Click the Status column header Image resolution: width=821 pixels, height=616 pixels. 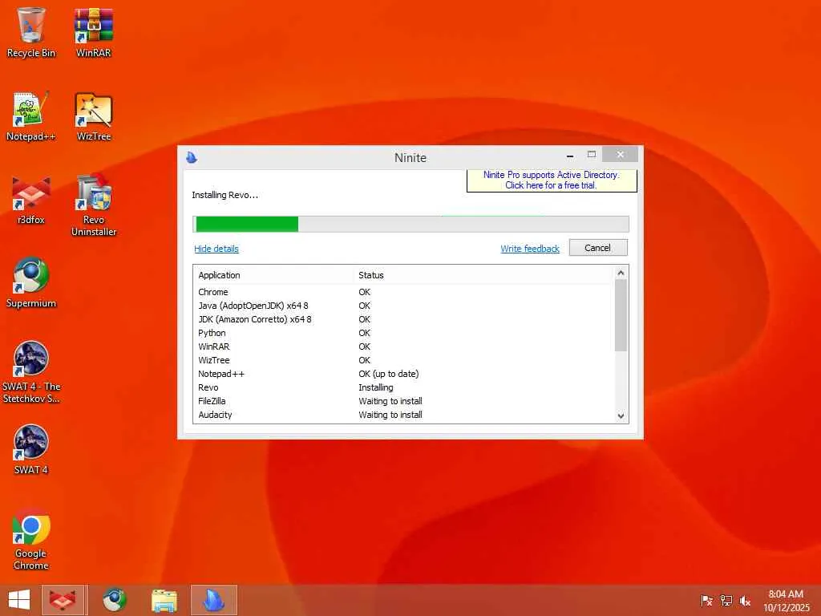[484, 275]
